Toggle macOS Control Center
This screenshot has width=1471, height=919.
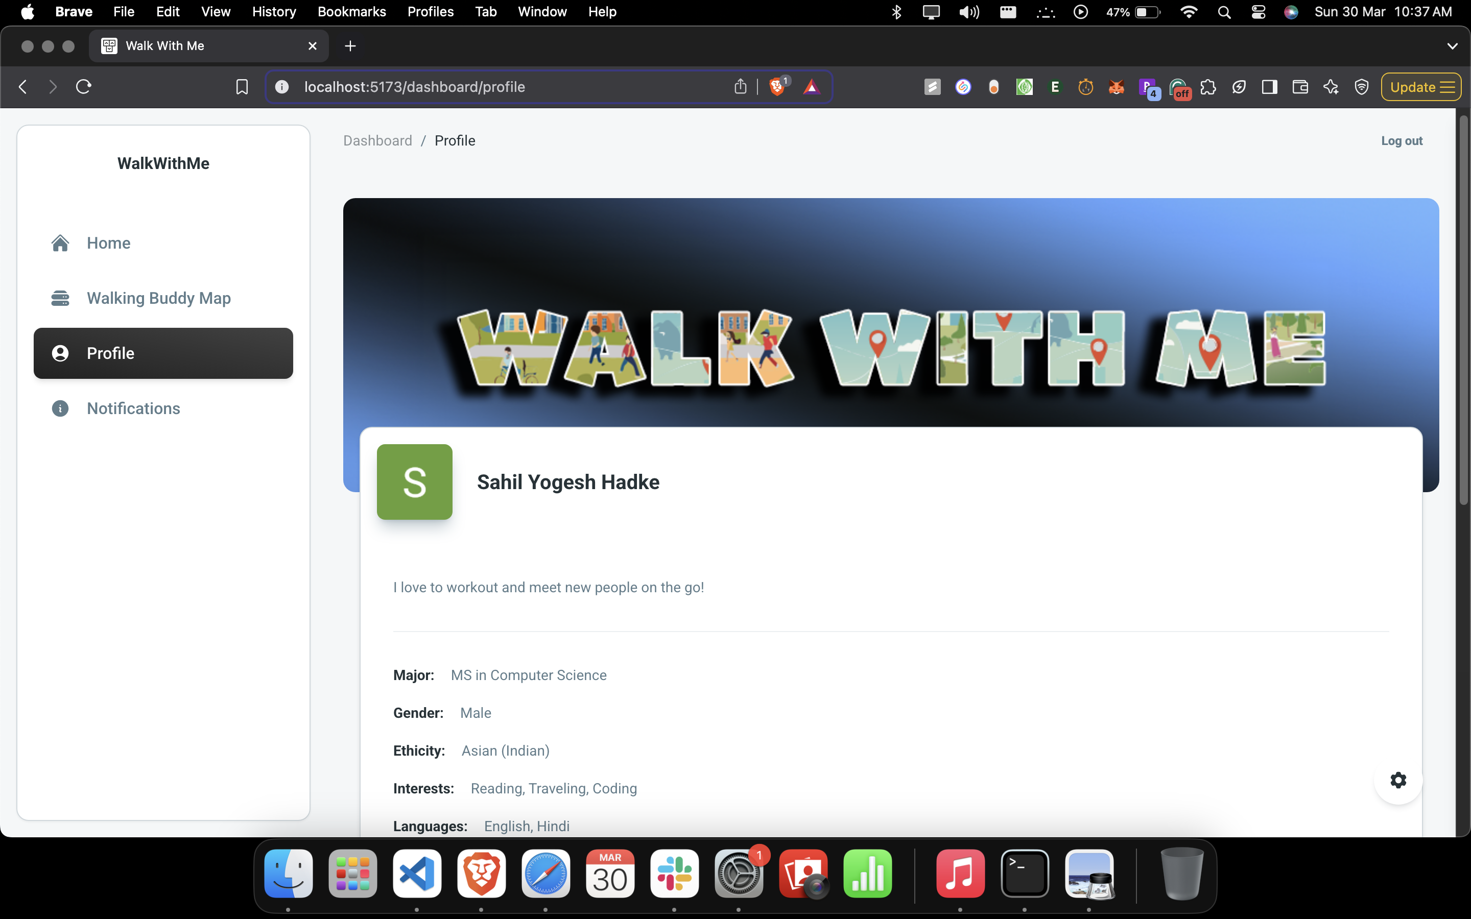1258,12
